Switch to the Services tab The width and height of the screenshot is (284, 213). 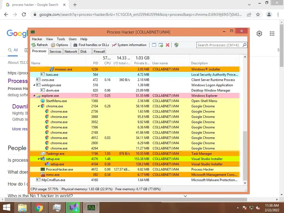55,51
